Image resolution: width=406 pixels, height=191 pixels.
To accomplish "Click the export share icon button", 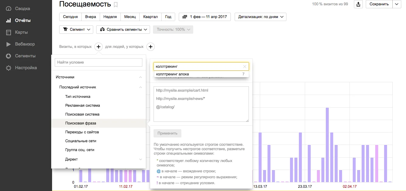I will click(x=358, y=4).
